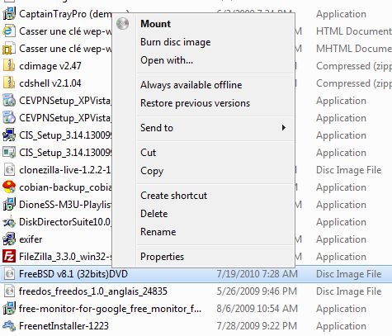Click the clonezilla-live disc image icon

(x=9, y=170)
